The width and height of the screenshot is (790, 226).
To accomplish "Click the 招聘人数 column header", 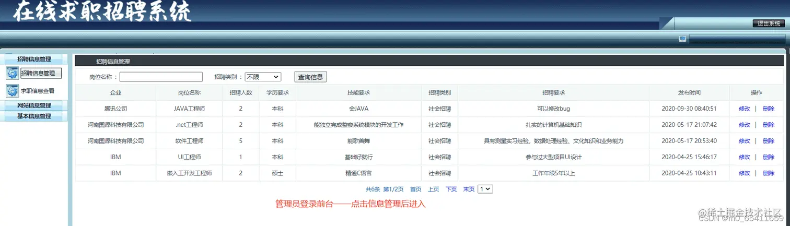I will pyautogui.click(x=241, y=93).
